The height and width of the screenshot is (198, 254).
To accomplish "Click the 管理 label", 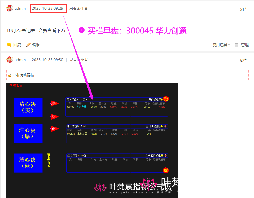I will 245,45.
